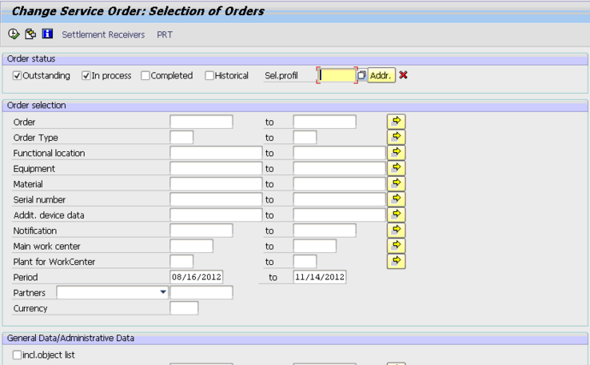Click the Addr. button
Screen dimensions: 590x365
pyautogui.click(x=381, y=75)
